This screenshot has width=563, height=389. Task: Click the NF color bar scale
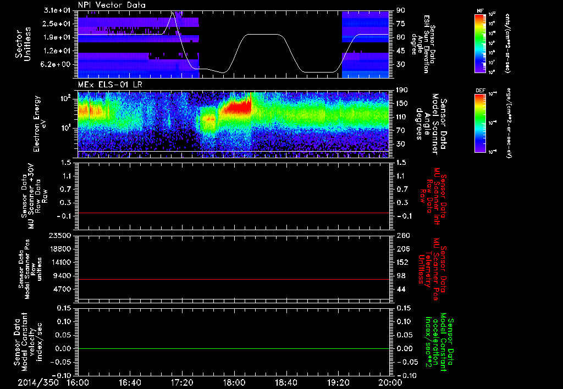(x=481, y=43)
